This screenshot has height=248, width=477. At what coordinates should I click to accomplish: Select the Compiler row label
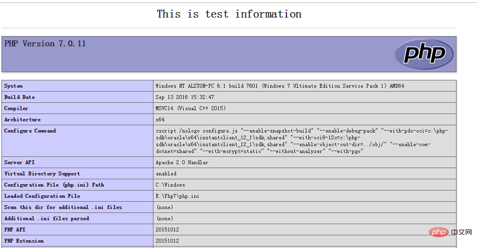(x=16, y=108)
